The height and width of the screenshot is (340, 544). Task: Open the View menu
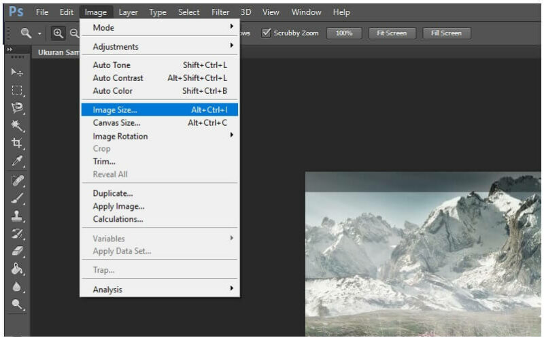(x=271, y=12)
